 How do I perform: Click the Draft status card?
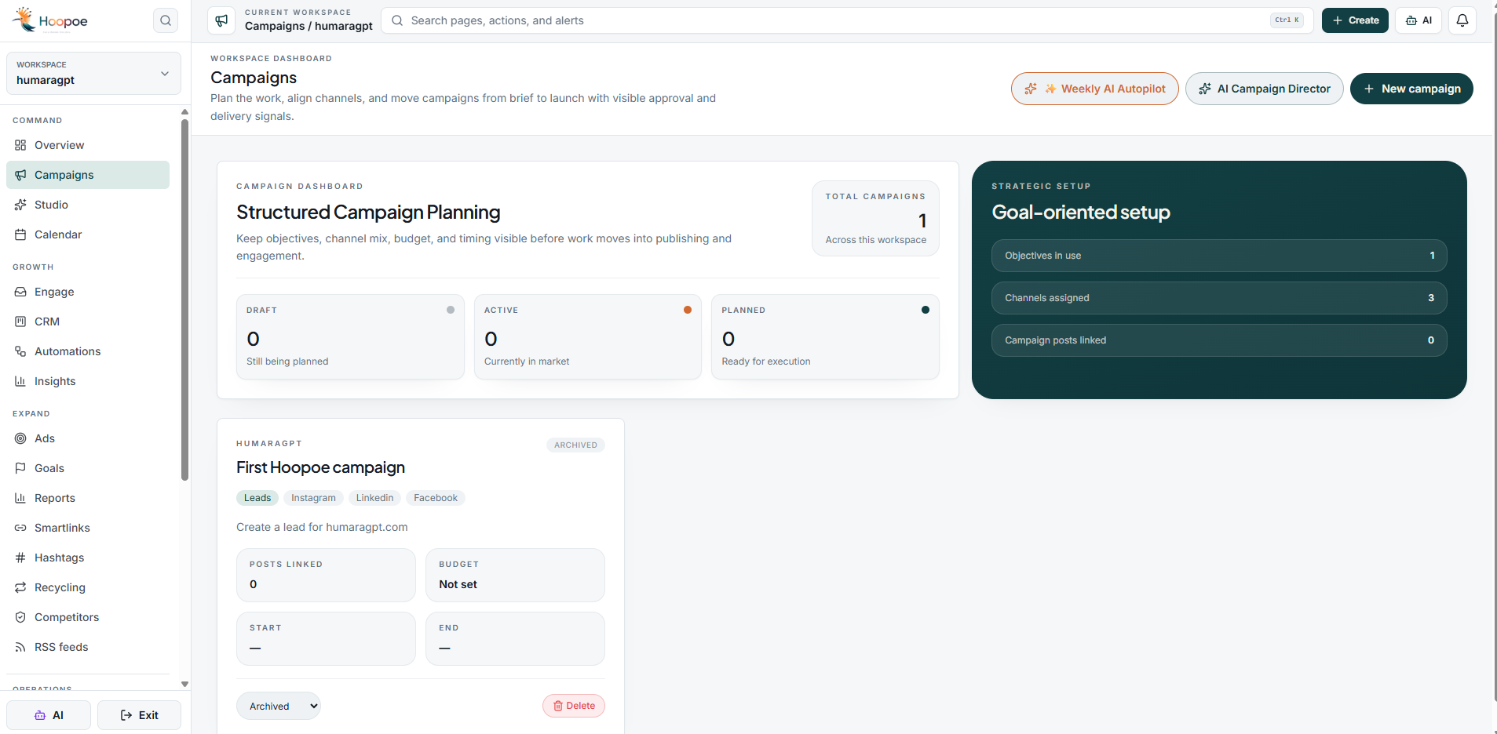[x=350, y=337]
